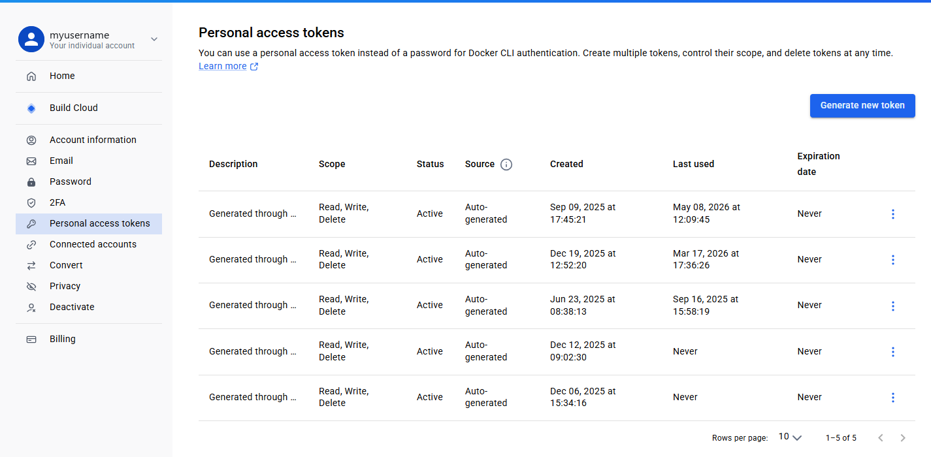
Task: Click the Email envelope icon
Action: (31, 161)
